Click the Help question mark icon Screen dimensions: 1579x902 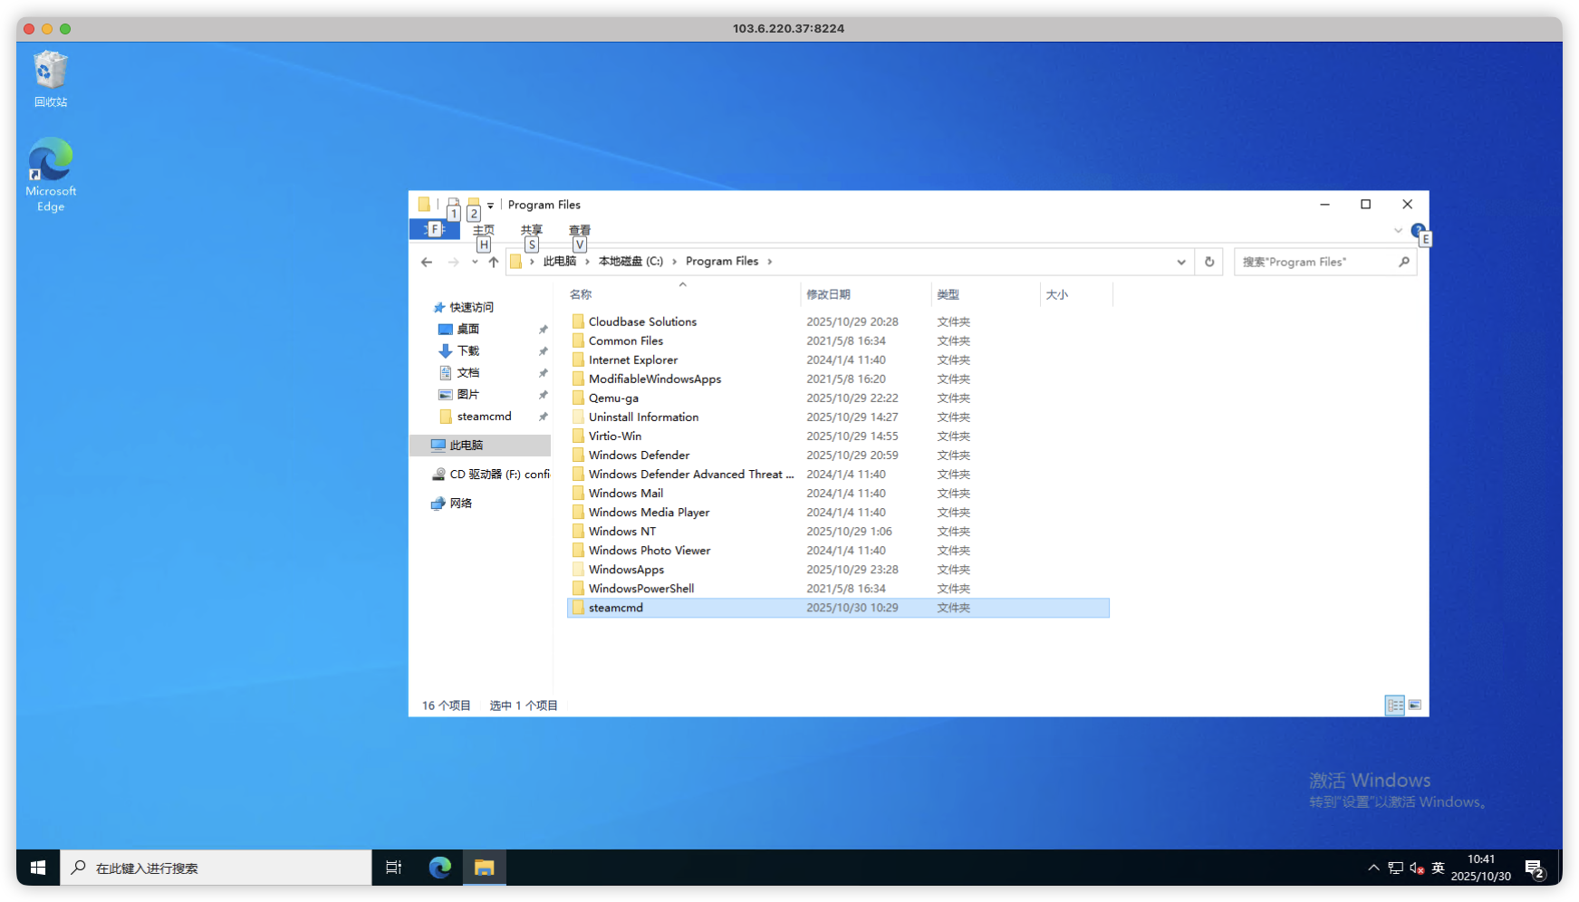[1418, 230]
